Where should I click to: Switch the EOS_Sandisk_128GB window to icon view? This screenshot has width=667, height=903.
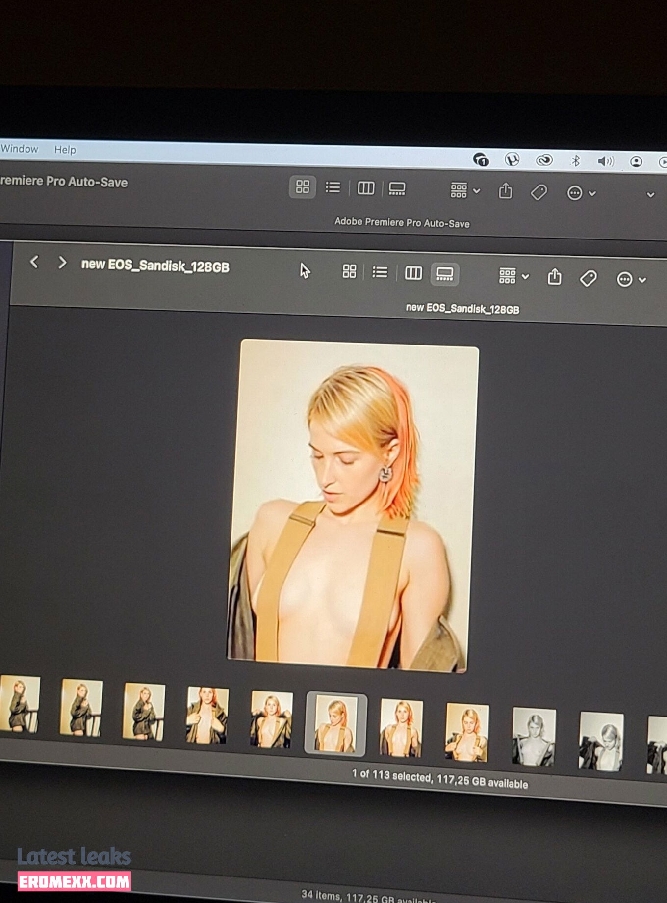coord(349,271)
